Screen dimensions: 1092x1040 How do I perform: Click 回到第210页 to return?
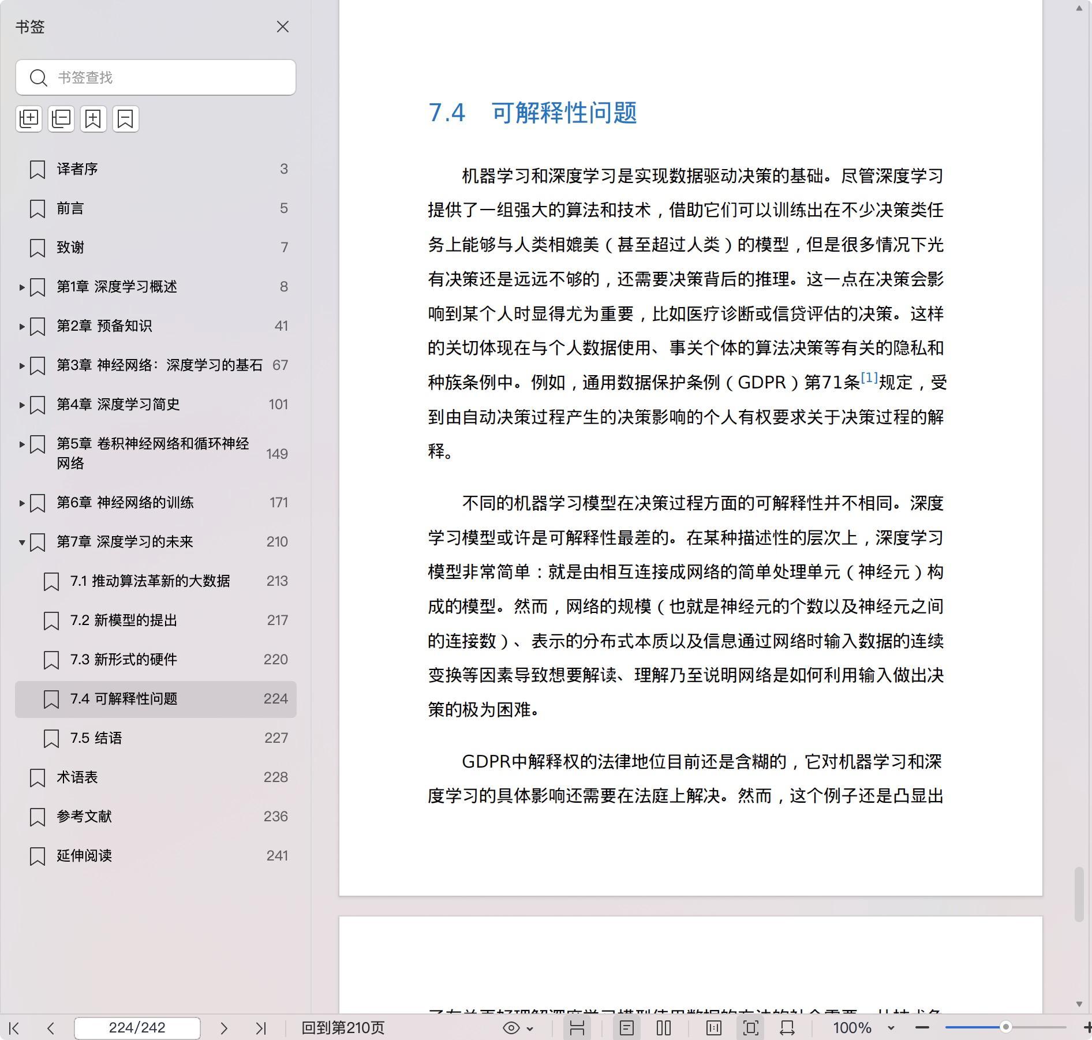tap(343, 1028)
